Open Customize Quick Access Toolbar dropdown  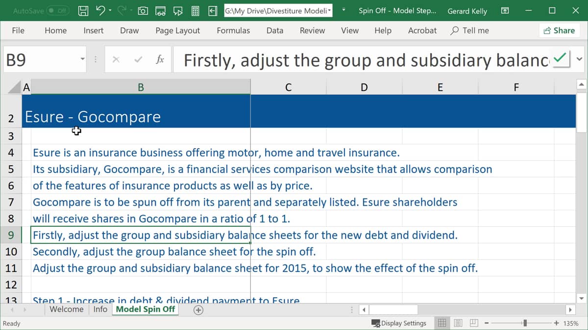(343, 10)
